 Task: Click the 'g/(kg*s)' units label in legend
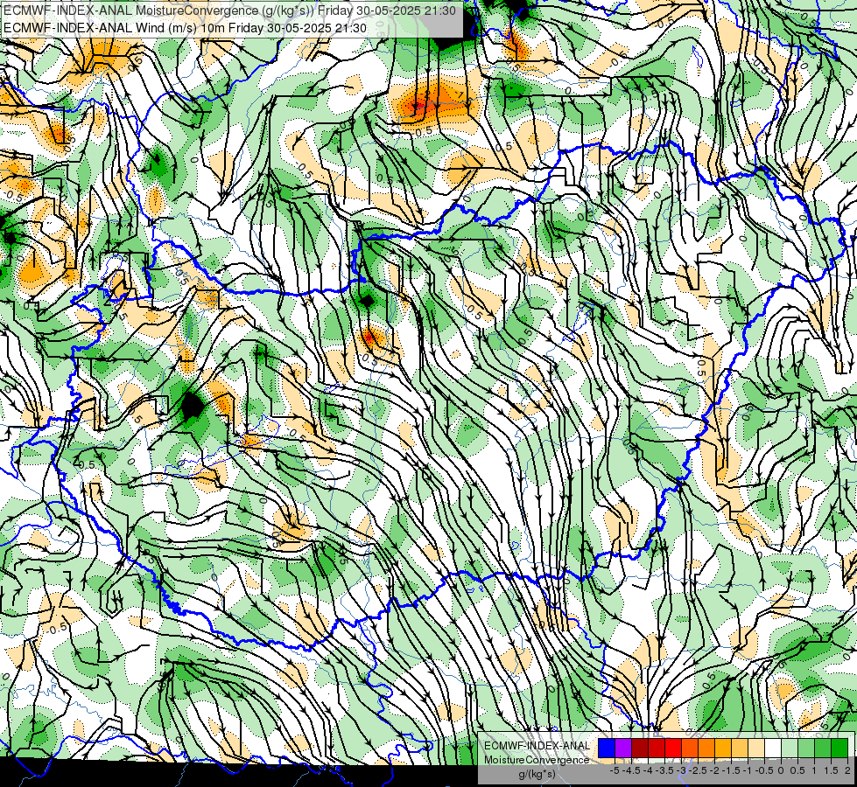click(537, 775)
